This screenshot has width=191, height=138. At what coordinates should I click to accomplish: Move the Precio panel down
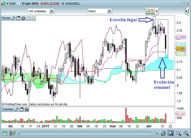28,18
